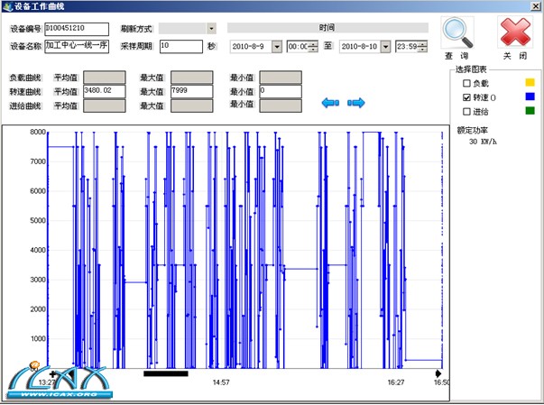Click the blue left arrow icon
544x405 pixels.
pos(330,103)
